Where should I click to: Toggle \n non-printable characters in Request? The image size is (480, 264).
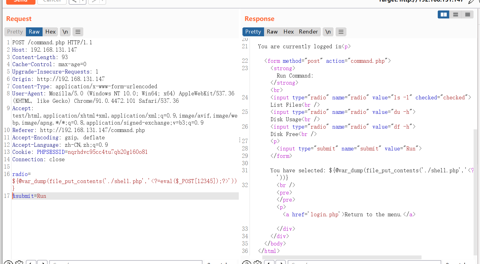65,32
